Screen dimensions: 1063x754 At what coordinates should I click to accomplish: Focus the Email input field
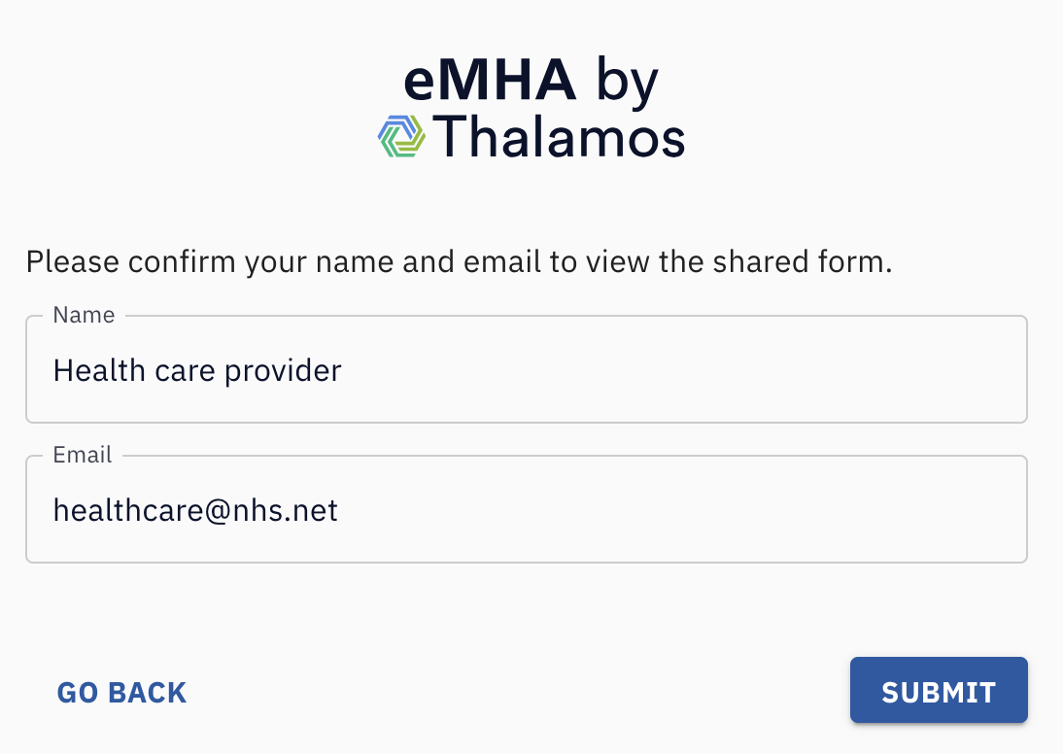527,509
